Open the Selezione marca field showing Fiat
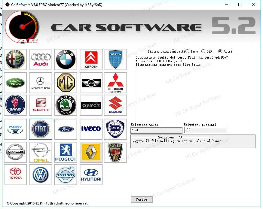 (156, 130)
